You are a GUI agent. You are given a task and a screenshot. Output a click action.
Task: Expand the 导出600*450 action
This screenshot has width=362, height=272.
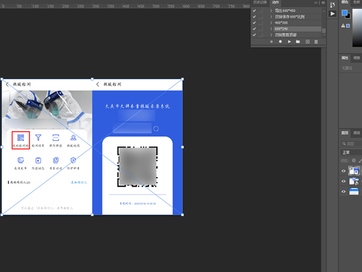pos(271,11)
